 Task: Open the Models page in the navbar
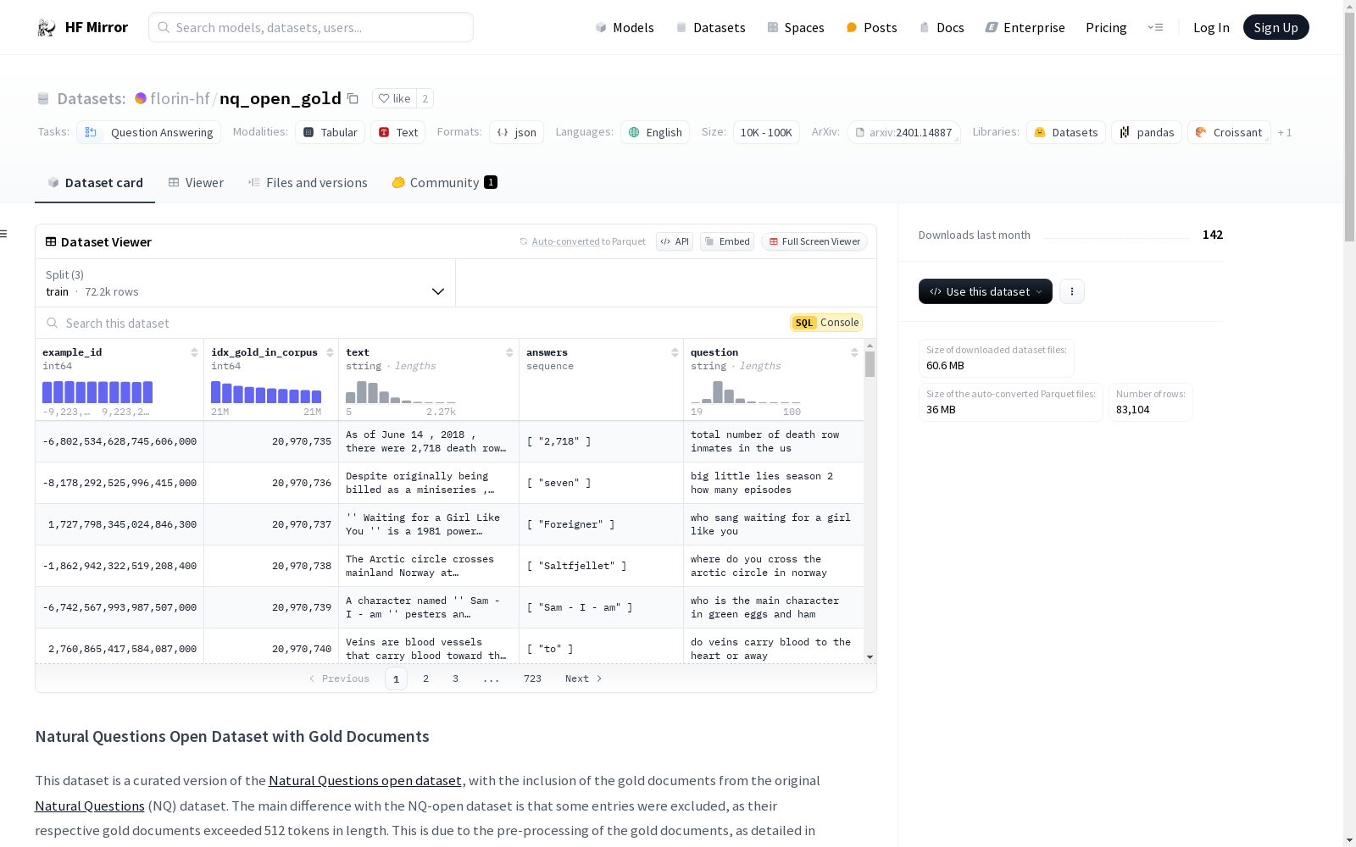(625, 27)
